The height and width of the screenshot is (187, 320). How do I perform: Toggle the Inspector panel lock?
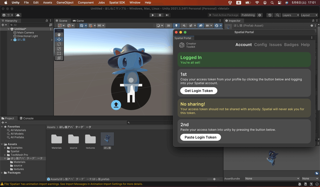[313, 21]
